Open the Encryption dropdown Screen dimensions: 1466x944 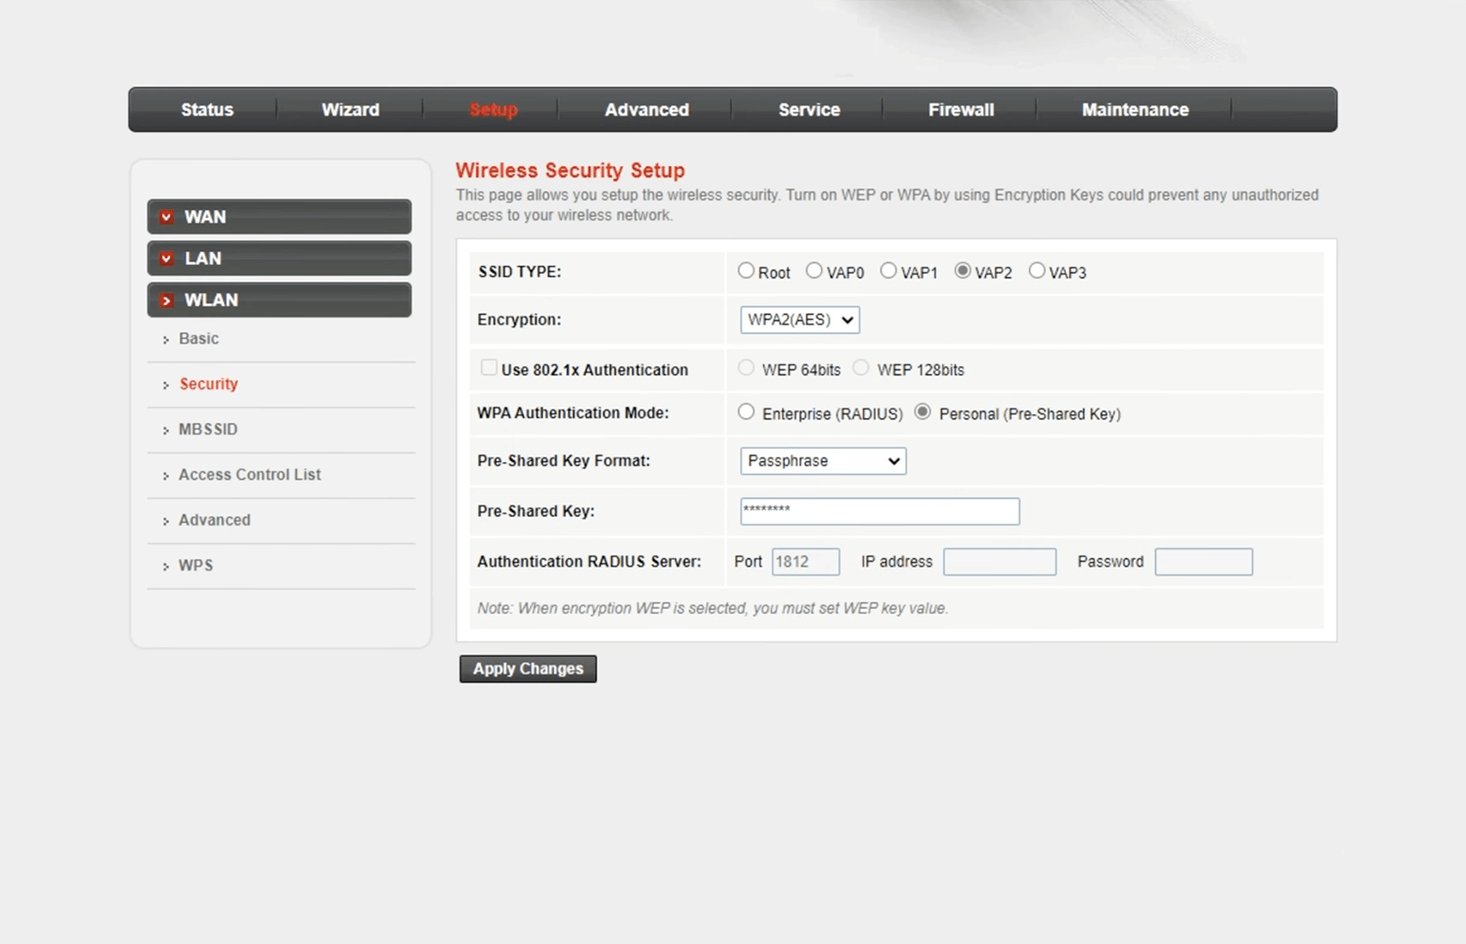coord(799,320)
